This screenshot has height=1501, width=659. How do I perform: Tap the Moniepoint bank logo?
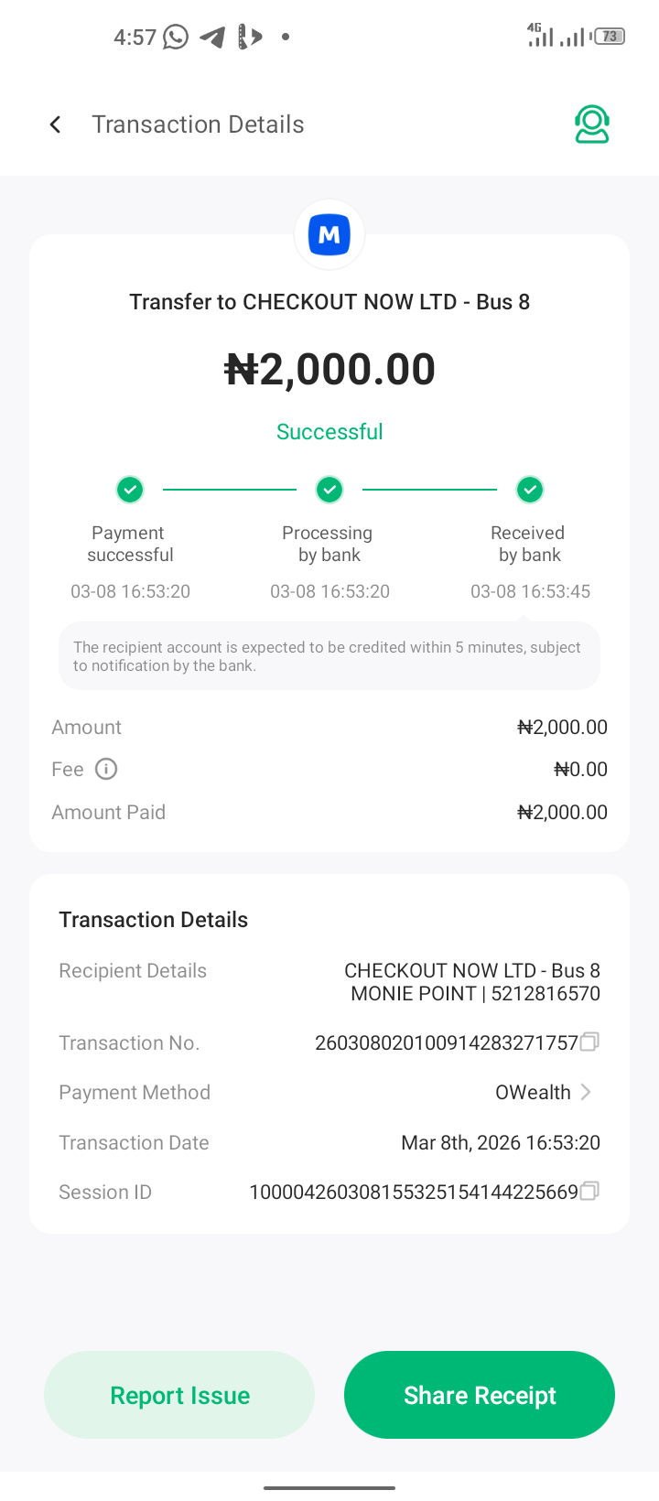click(329, 235)
